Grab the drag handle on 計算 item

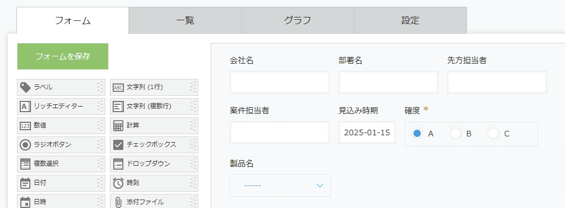(x=194, y=126)
